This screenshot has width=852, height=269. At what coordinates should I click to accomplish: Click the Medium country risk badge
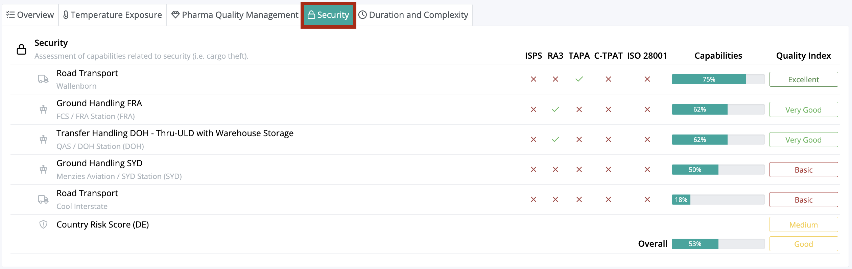803,225
